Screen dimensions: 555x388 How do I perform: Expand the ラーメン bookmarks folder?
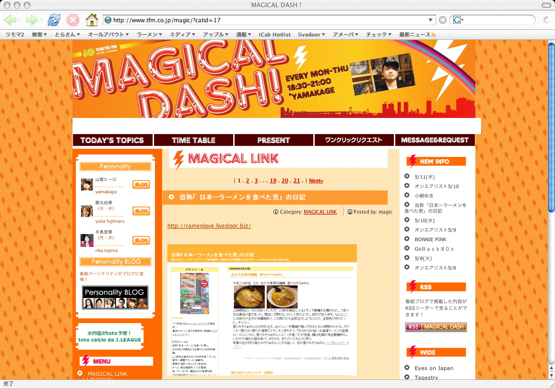click(x=149, y=34)
